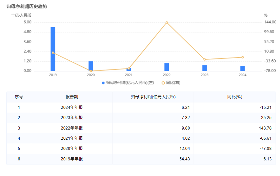Viewport: 280px width, 176px height.
Task: Click the year-over-year value -66.61
Action: click(265, 138)
